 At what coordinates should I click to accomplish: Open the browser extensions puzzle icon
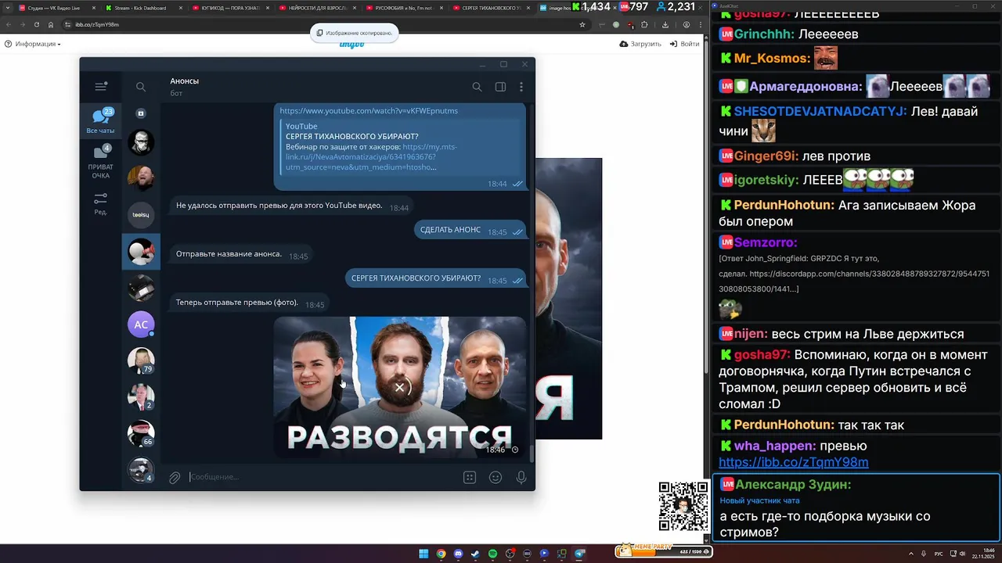click(644, 24)
